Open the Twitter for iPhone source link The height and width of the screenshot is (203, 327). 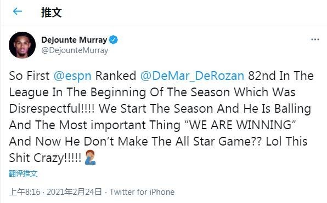[x=142, y=192]
